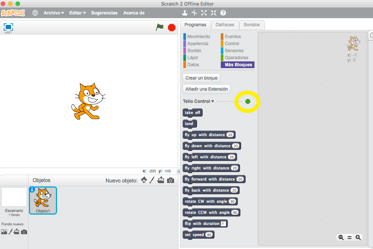Select the scissors delete tool
373x249 pixels.
click(x=194, y=13)
